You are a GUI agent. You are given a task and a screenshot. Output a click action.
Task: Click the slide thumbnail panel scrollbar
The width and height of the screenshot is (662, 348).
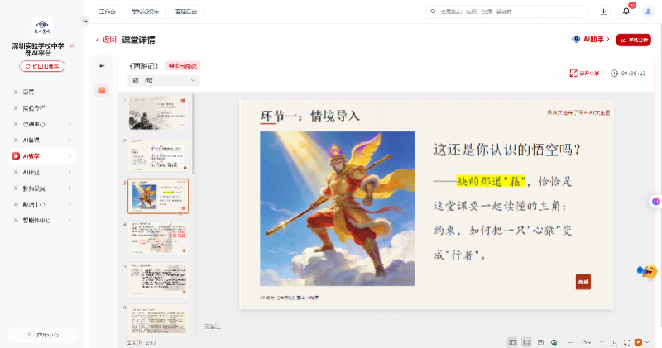pyautogui.click(x=194, y=134)
